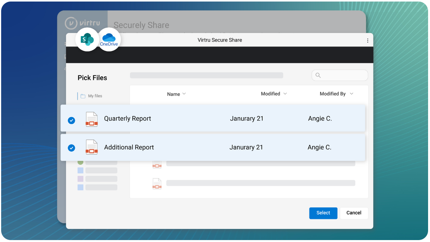Cancel the file selection

353,213
